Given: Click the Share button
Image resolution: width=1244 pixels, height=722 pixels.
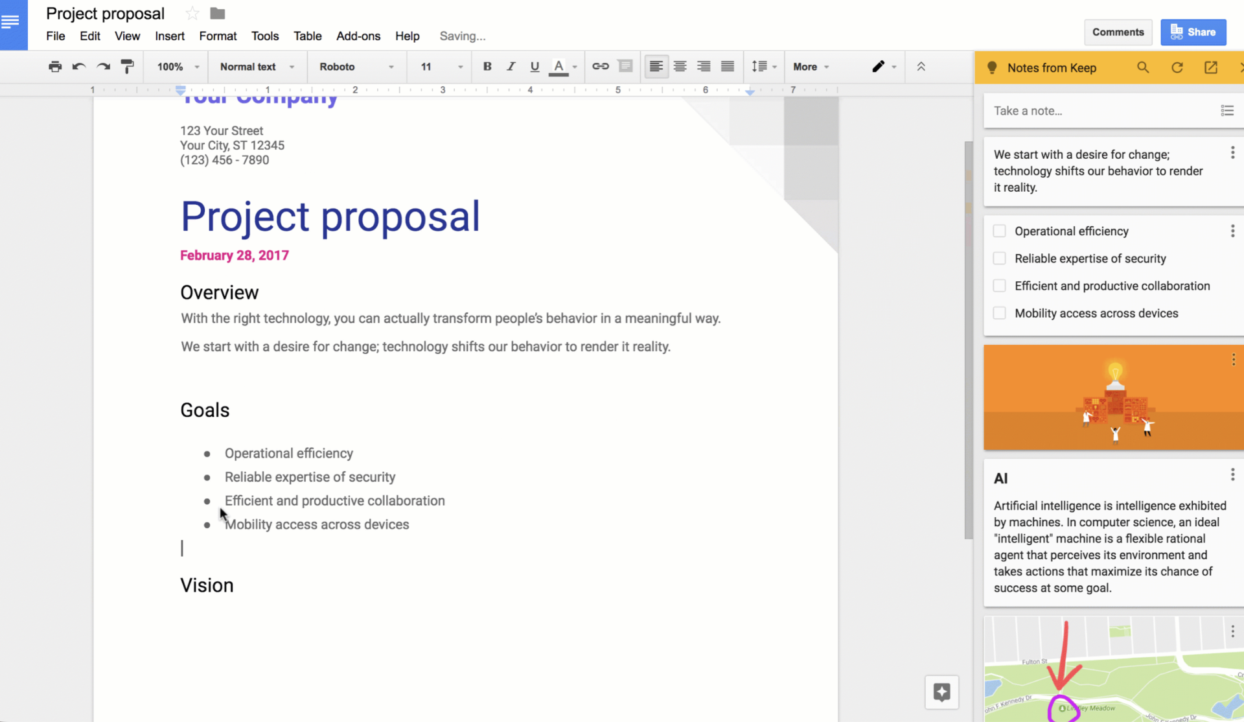Looking at the screenshot, I should (x=1193, y=32).
